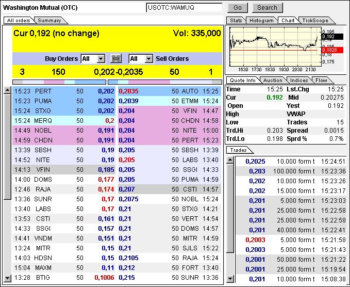Click the 100.000 trade at 15:23:36
The width and height of the screenshot is (350, 287).
(x=291, y=171)
